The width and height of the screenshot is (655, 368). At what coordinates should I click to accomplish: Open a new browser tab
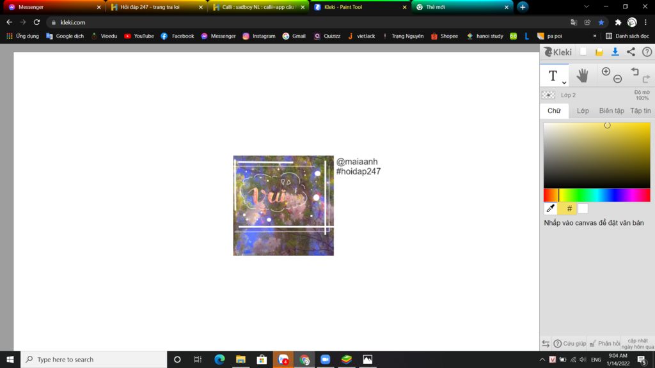(x=523, y=7)
